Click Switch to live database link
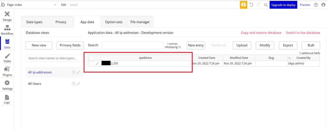The width and height of the screenshot is (329, 131). tap(303, 33)
